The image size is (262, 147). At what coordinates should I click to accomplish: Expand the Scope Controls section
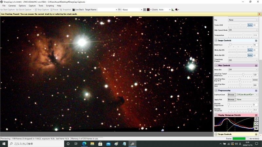(216, 134)
